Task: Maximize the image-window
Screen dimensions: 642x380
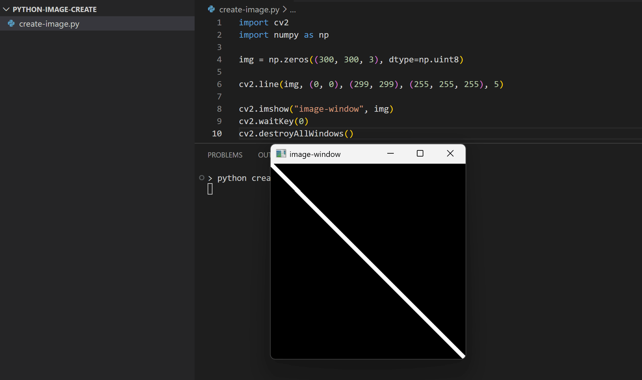Action: [420, 153]
